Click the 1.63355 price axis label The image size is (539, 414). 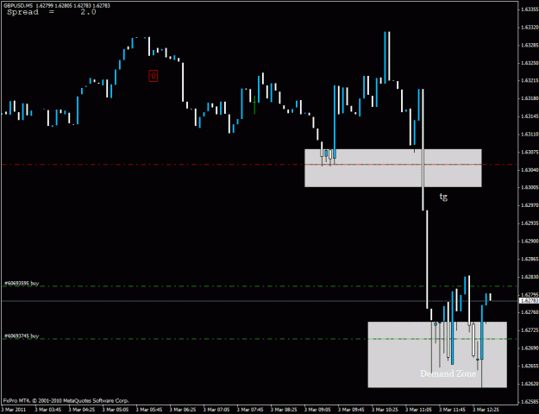coord(530,9)
